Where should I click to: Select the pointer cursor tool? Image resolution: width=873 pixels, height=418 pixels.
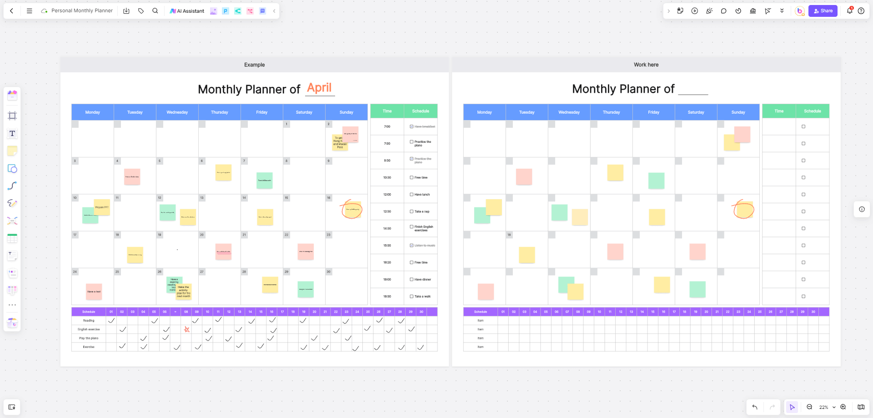792,407
